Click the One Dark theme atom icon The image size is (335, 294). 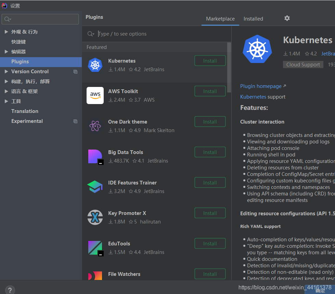click(x=95, y=126)
